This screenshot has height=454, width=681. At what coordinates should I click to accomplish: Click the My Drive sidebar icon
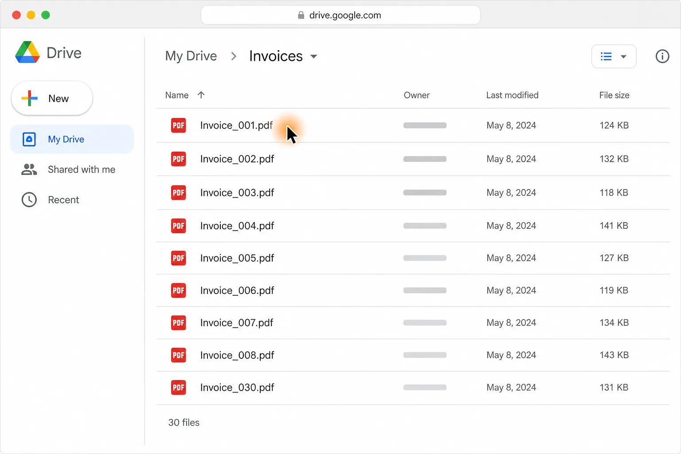coord(29,139)
